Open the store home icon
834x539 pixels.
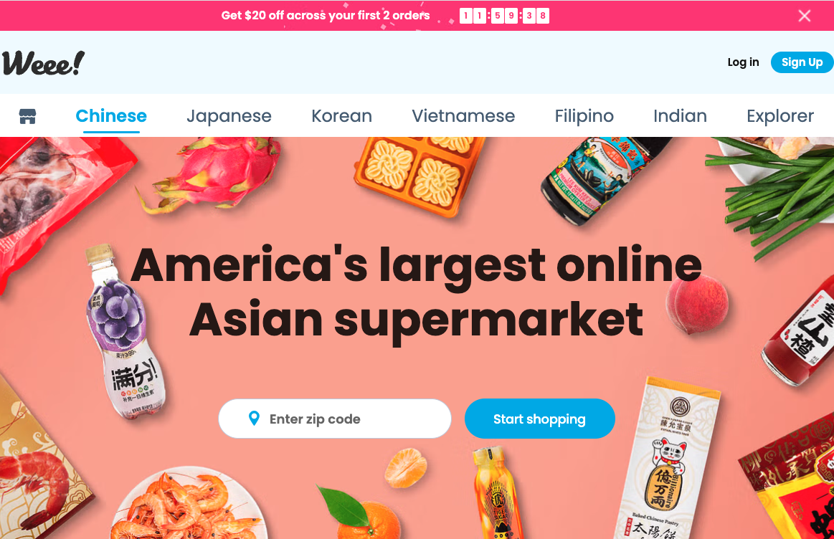[28, 116]
